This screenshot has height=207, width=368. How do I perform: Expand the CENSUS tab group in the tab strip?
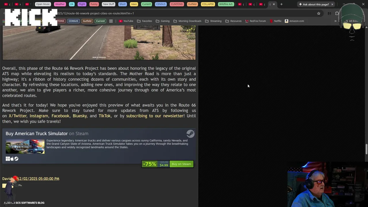click(x=161, y=4)
